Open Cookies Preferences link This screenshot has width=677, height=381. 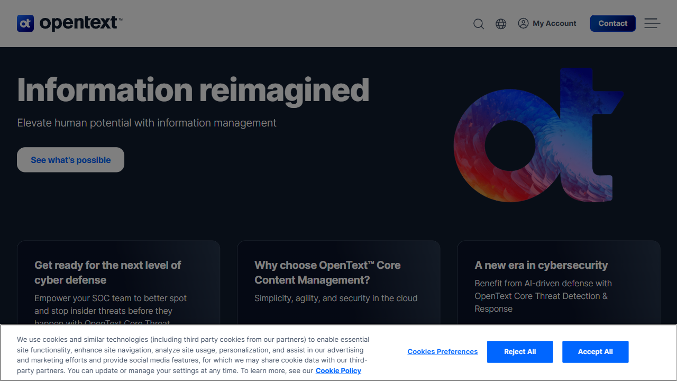[x=443, y=352]
